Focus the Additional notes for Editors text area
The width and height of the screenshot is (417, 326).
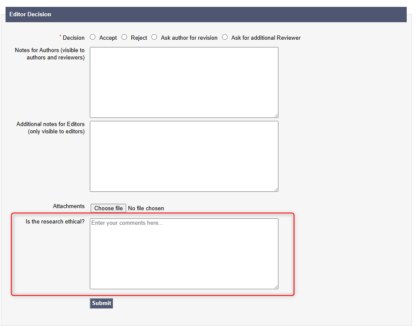(x=184, y=156)
